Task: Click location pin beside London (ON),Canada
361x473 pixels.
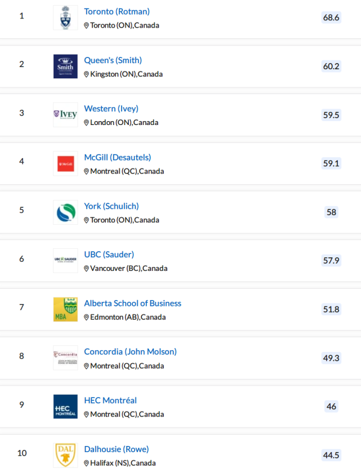Action: click(86, 123)
